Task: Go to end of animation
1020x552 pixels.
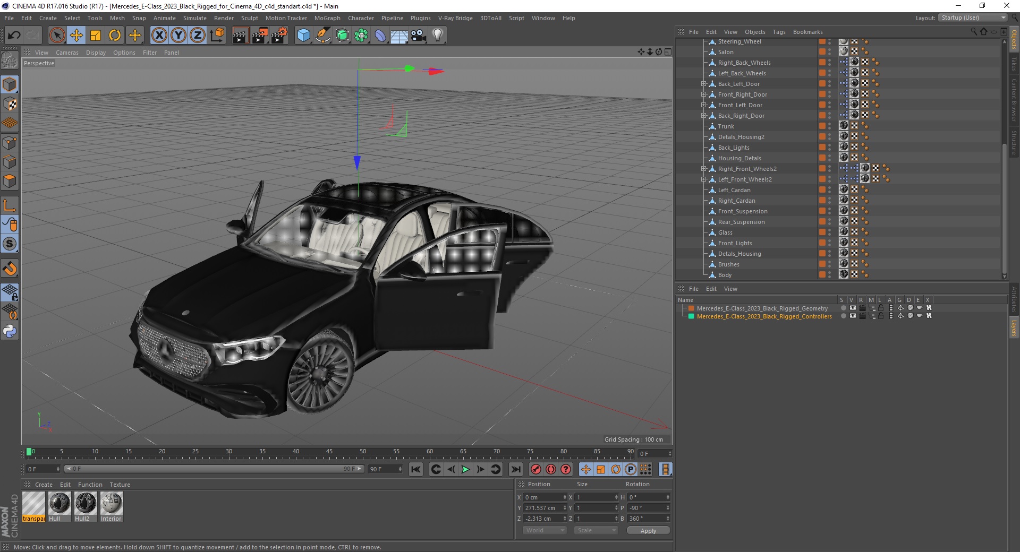Action: pos(516,469)
